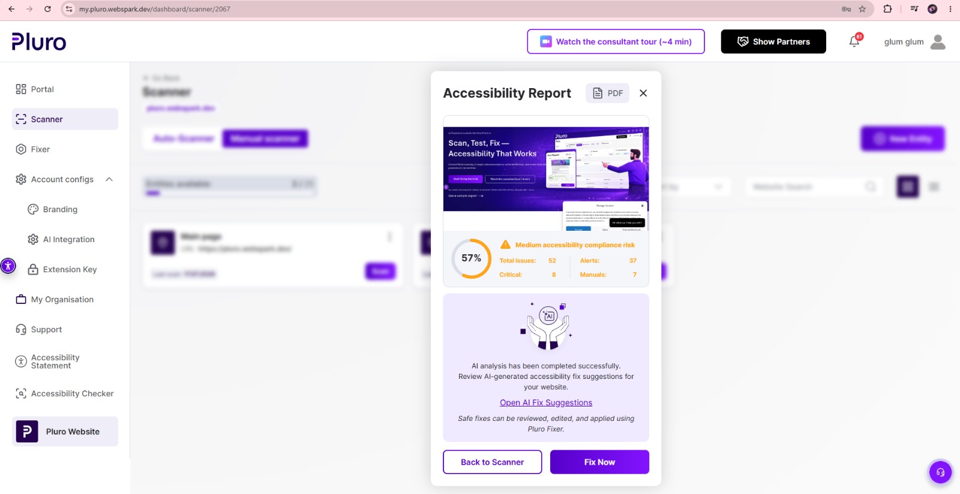Bookmark this page with star icon

[862, 9]
